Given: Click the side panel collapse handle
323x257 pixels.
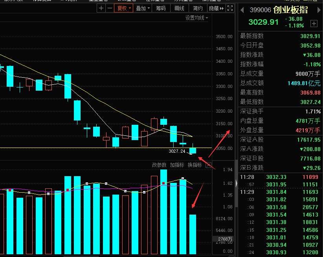Looking at the screenshot, I should 236,183.
